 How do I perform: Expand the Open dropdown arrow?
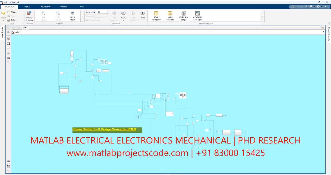(x=19, y=12)
